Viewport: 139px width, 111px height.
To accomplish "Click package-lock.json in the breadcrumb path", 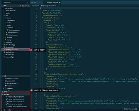I will click(x=49, y=6).
